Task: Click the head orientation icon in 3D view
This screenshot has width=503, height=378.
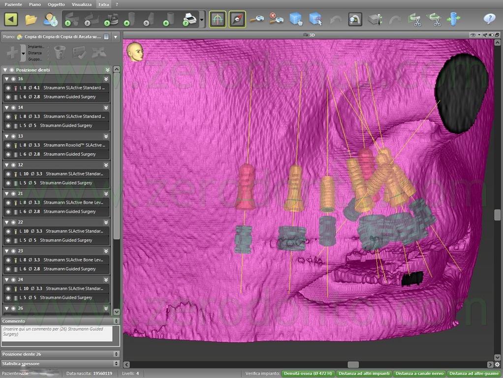Action: pos(134,52)
